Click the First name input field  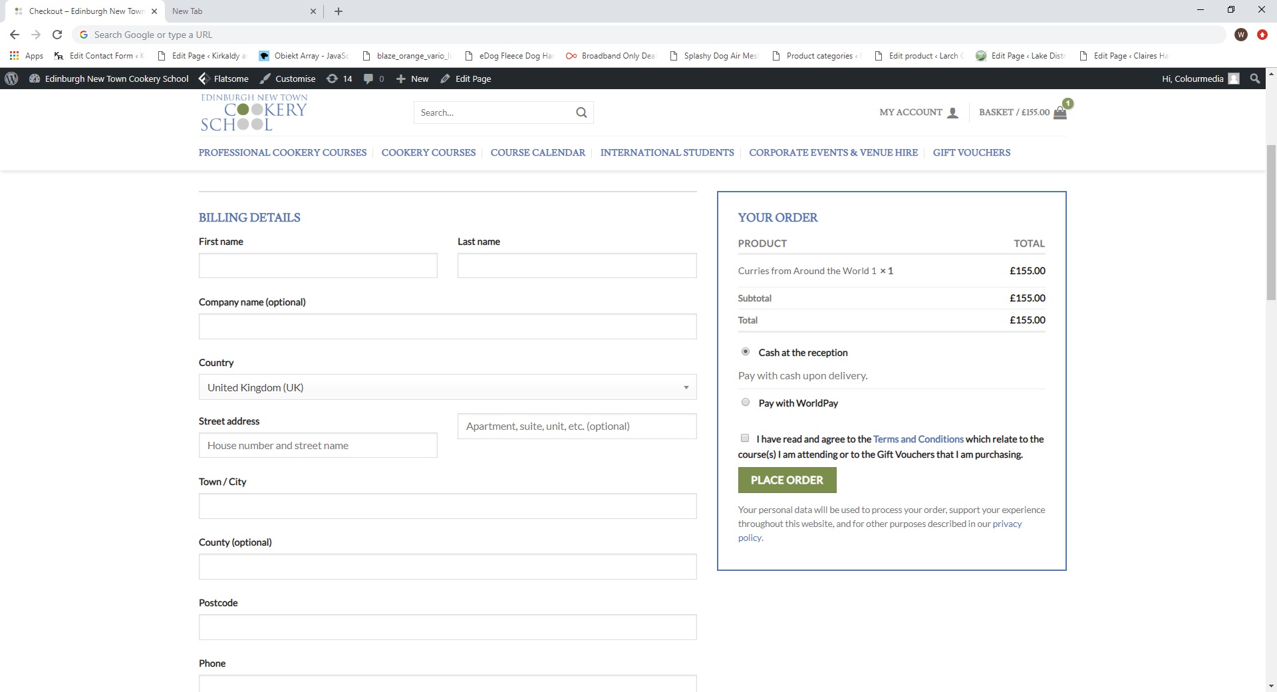[x=318, y=265]
